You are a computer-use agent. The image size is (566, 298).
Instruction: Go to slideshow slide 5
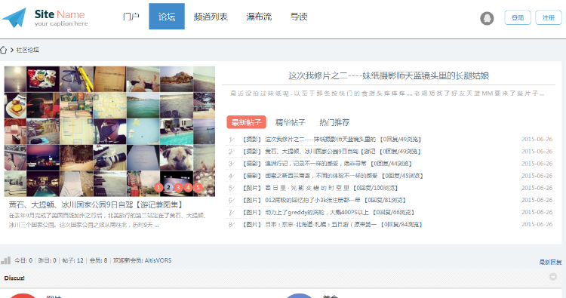point(198,187)
